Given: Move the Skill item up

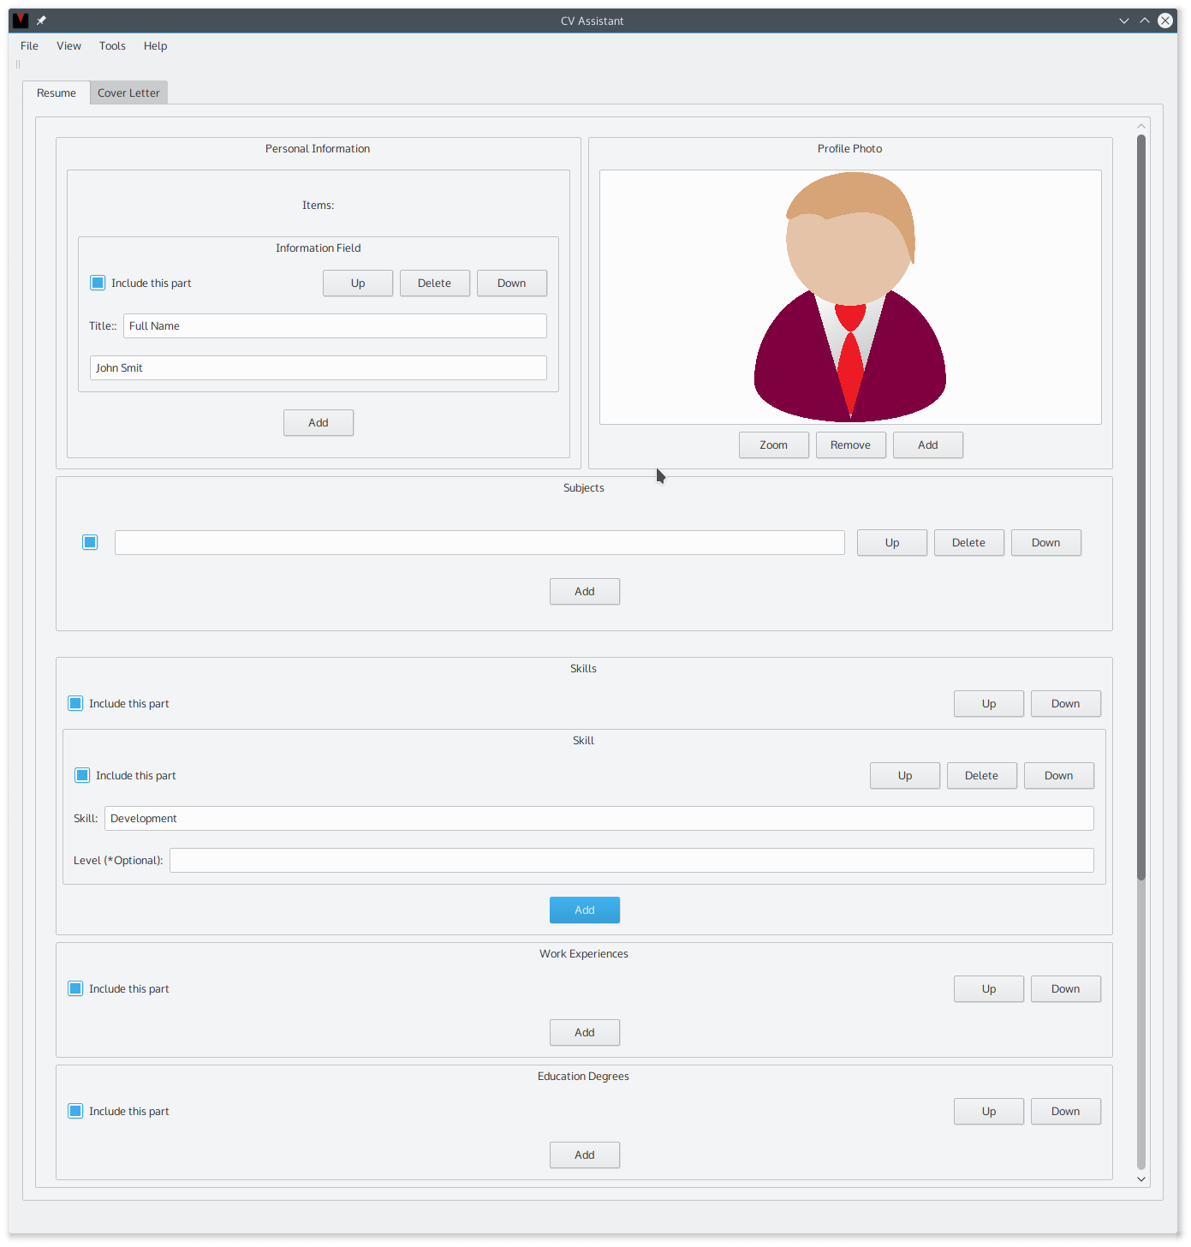Looking at the screenshot, I should (905, 776).
